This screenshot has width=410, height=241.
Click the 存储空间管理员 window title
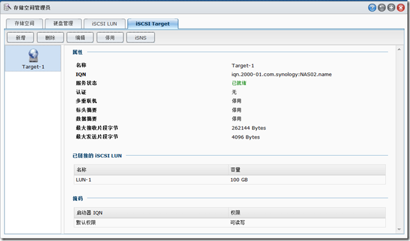pos(32,8)
